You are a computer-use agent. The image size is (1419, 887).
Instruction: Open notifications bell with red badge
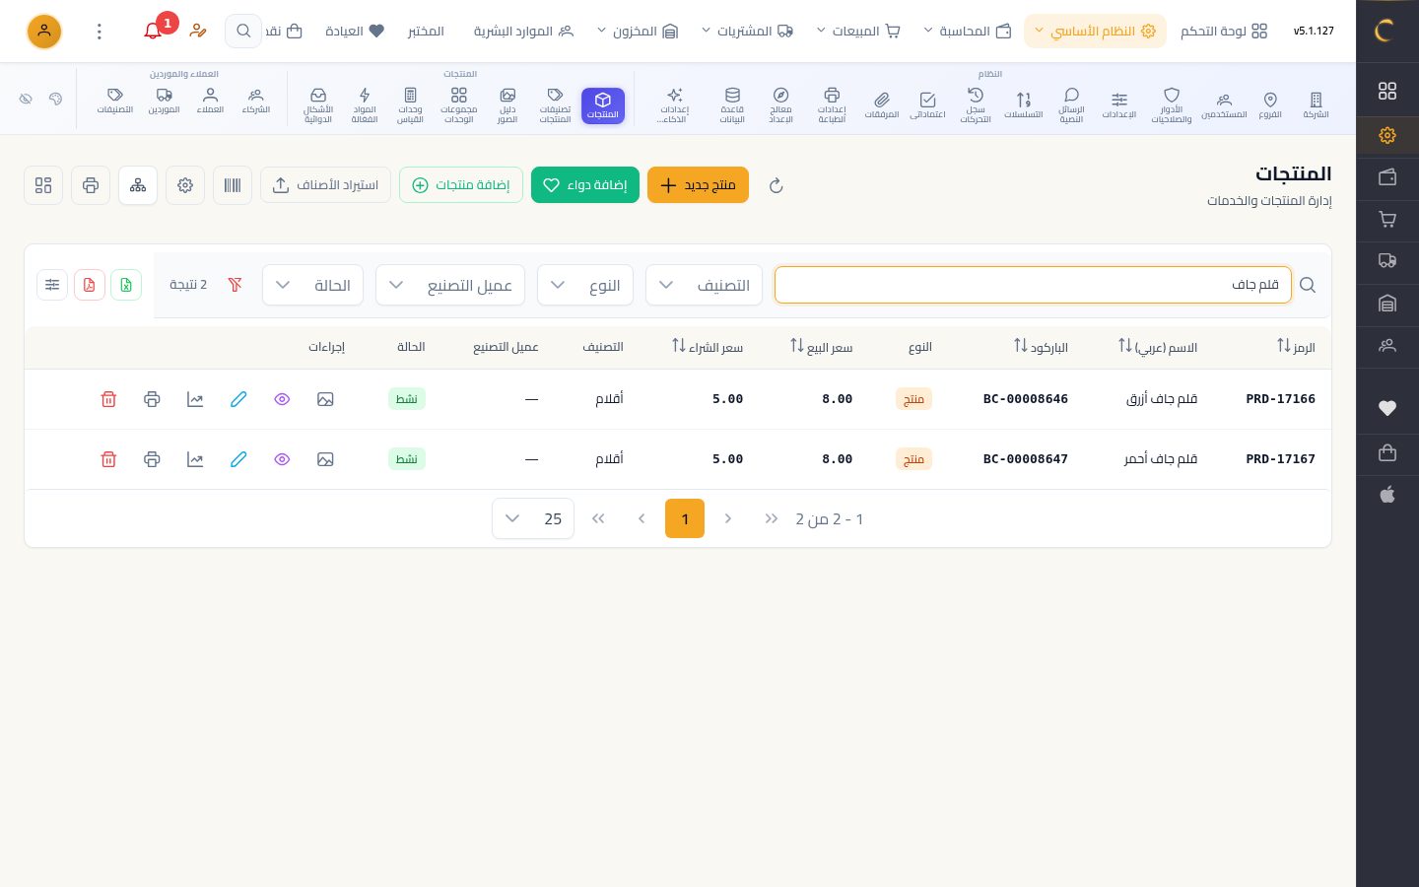pyautogui.click(x=154, y=31)
